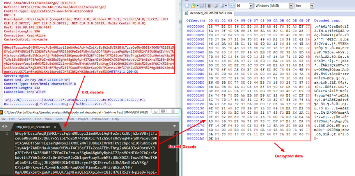
Task: Click the file icon on decoded_20190529174811.bin tab
Action: coord(186,13)
